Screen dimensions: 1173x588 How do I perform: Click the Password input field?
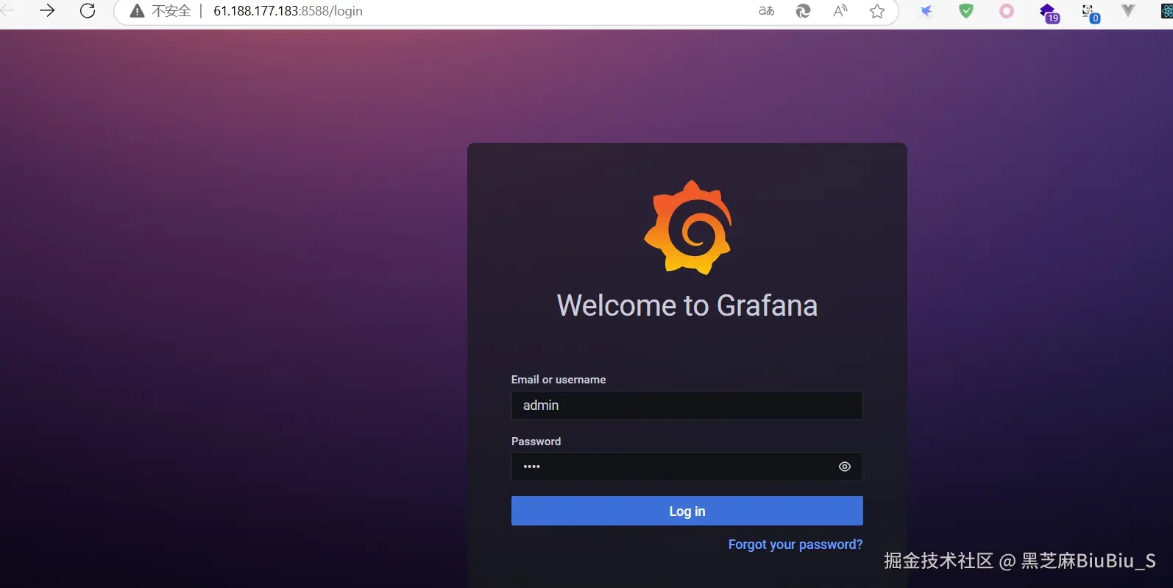(687, 467)
